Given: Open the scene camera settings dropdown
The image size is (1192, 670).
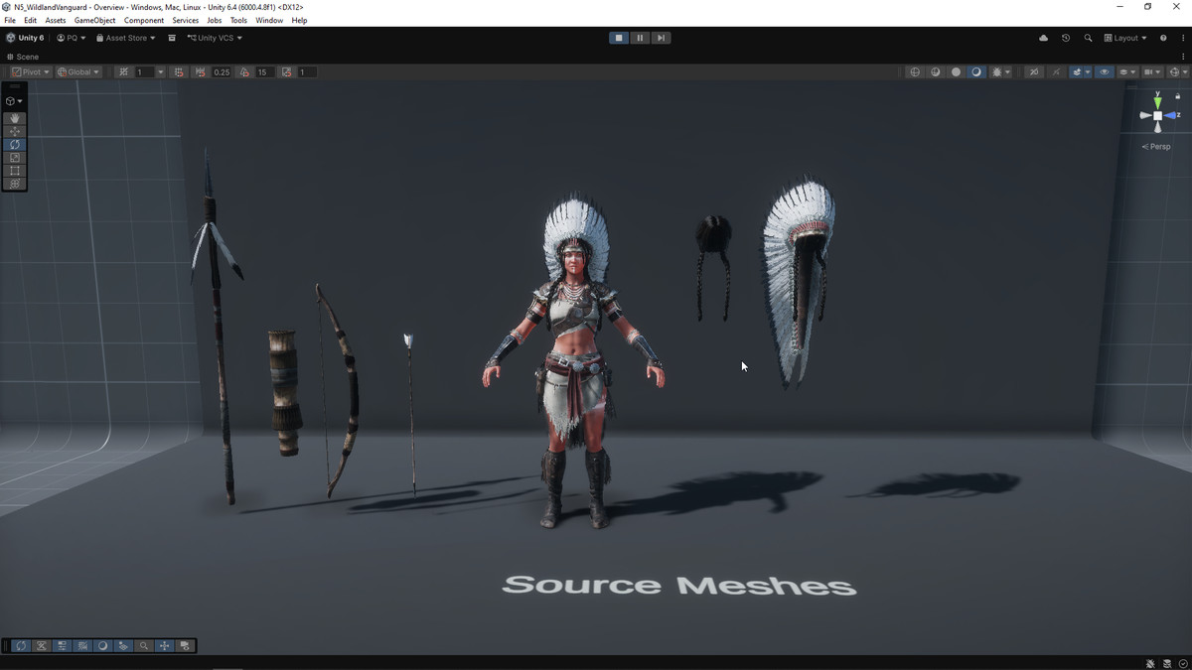Looking at the screenshot, I should coord(1151,72).
